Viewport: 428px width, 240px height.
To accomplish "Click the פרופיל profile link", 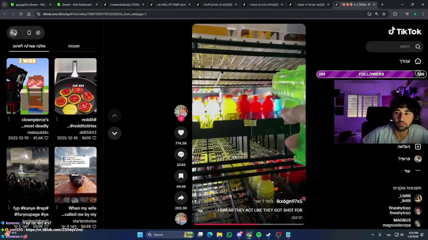I will click(404, 159).
